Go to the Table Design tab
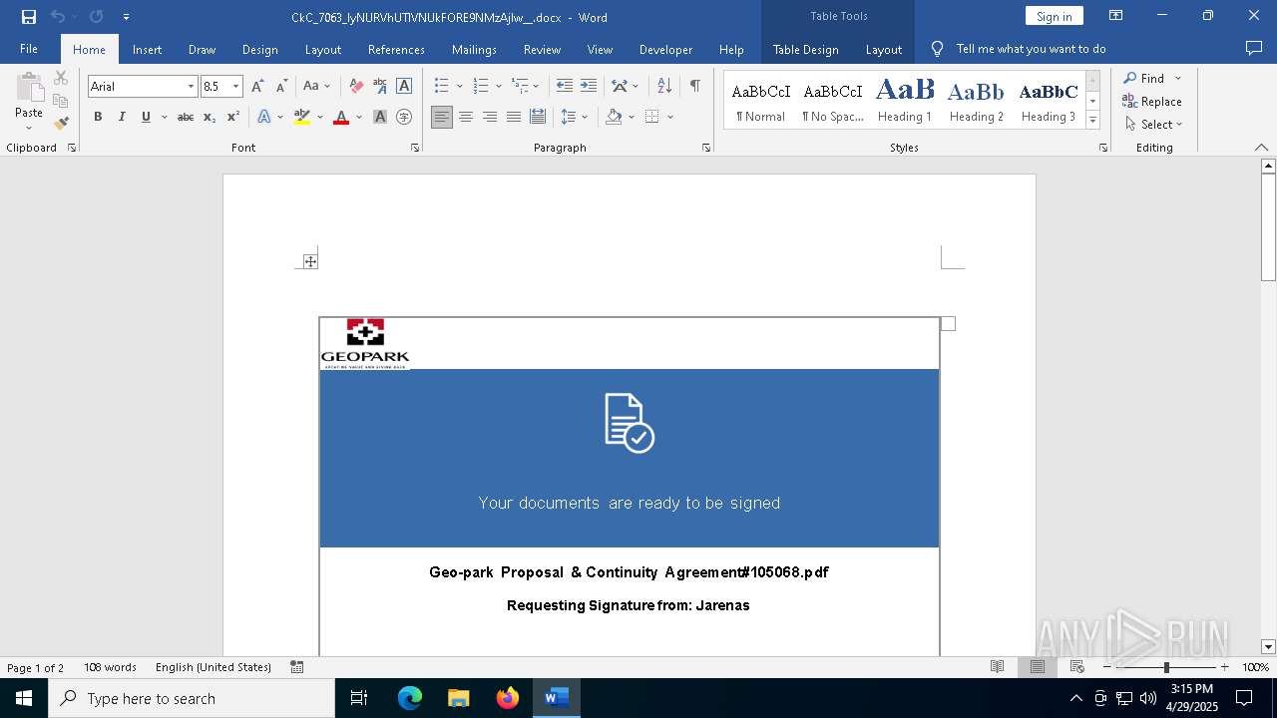Screen dimensions: 1277x718 point(806,49)
